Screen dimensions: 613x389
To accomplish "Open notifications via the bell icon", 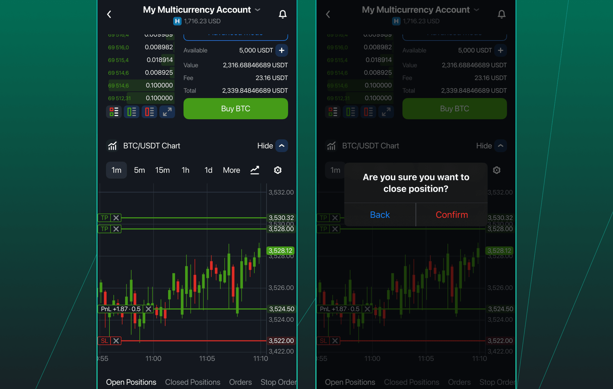I will pyautogui.click(x=283, y=14).
